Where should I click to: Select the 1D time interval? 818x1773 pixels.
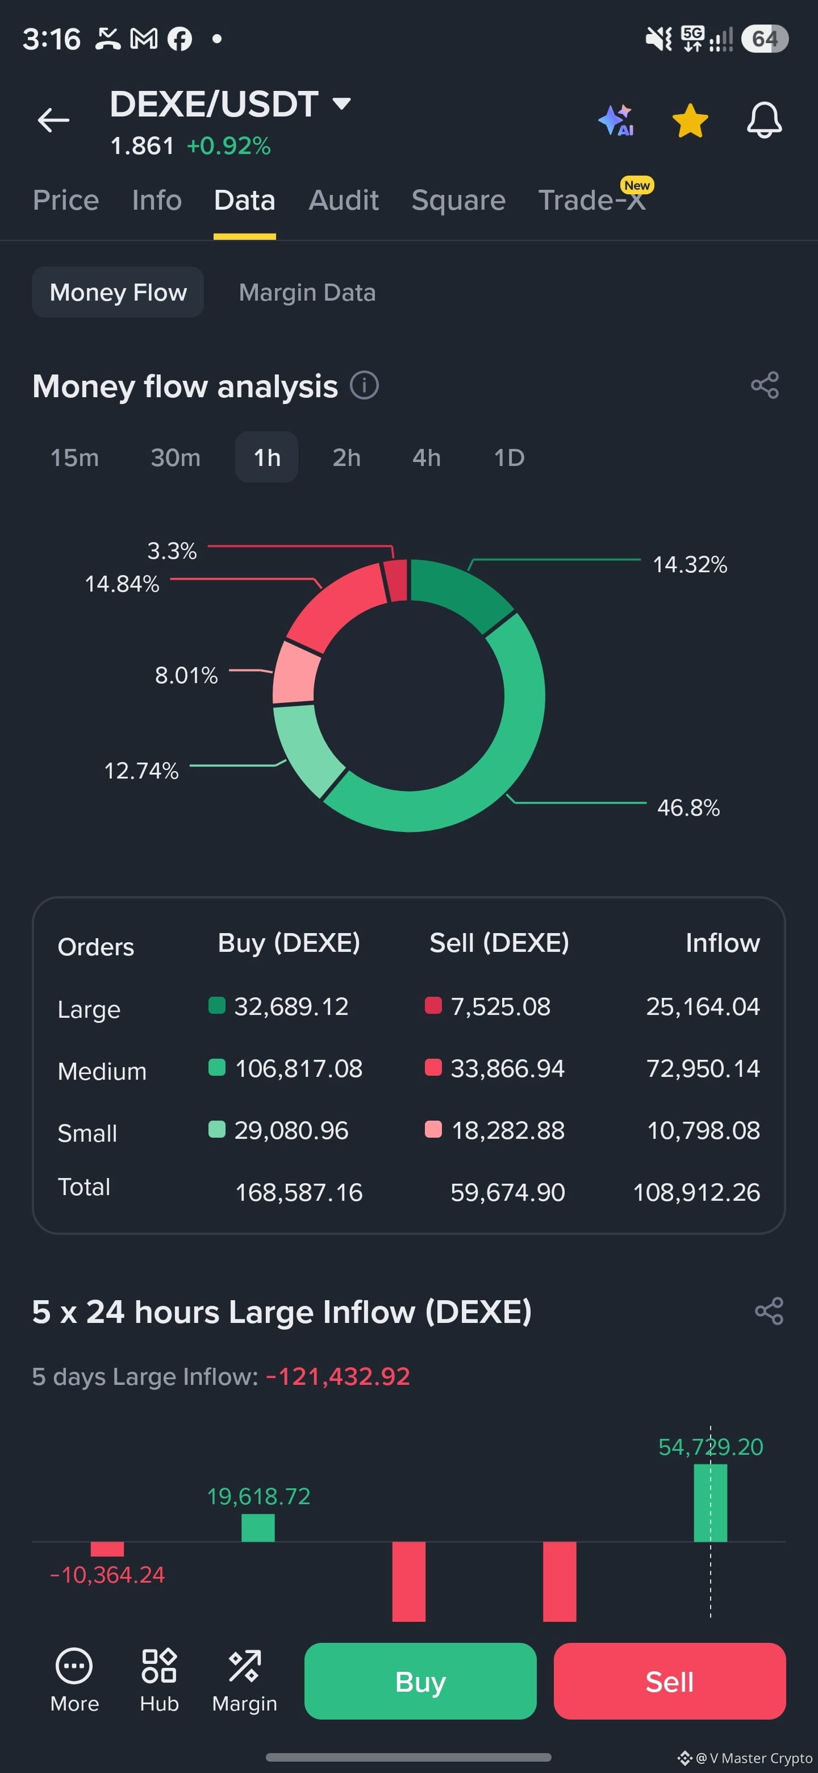pos(509,457)
